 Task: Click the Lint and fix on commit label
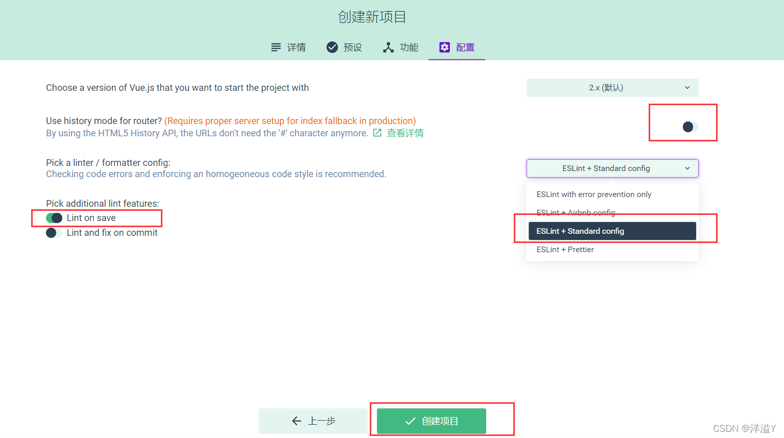[x=112, y=233]
